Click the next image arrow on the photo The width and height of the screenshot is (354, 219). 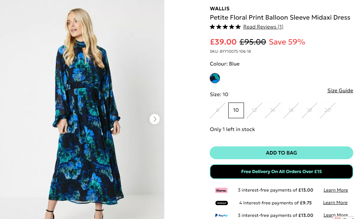click(x=154, y=119)
